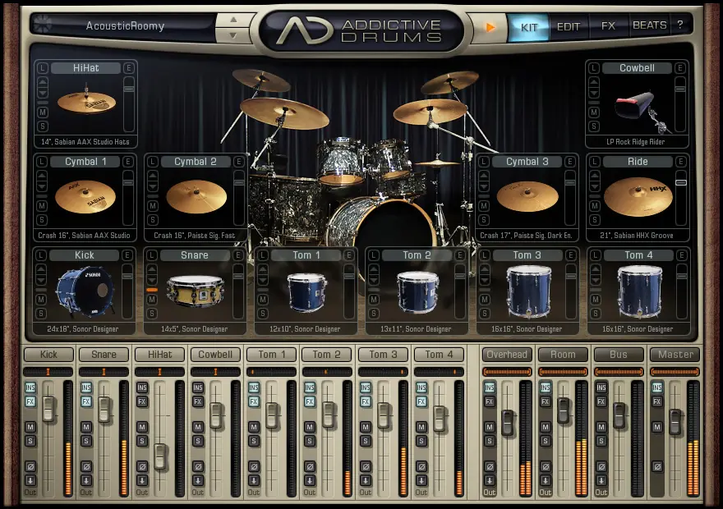Select the Bus mixer channel label

(x=619, y=354)
